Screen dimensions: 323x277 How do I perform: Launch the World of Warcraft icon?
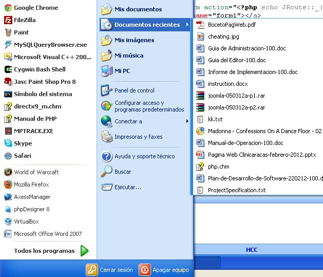8,172
